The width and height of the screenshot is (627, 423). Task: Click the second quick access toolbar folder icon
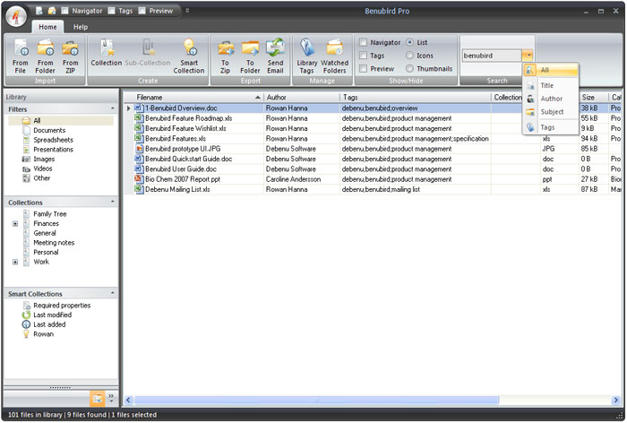pyautogui.click(x=52, y=11)
